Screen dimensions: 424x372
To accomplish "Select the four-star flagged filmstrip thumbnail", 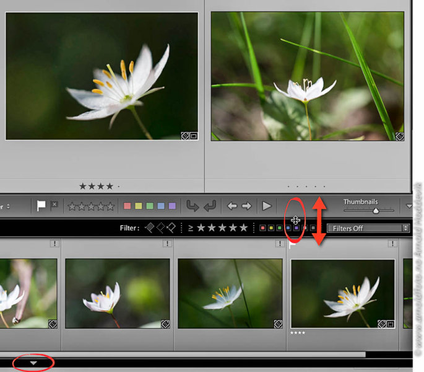I will click(x=343, y=294).
